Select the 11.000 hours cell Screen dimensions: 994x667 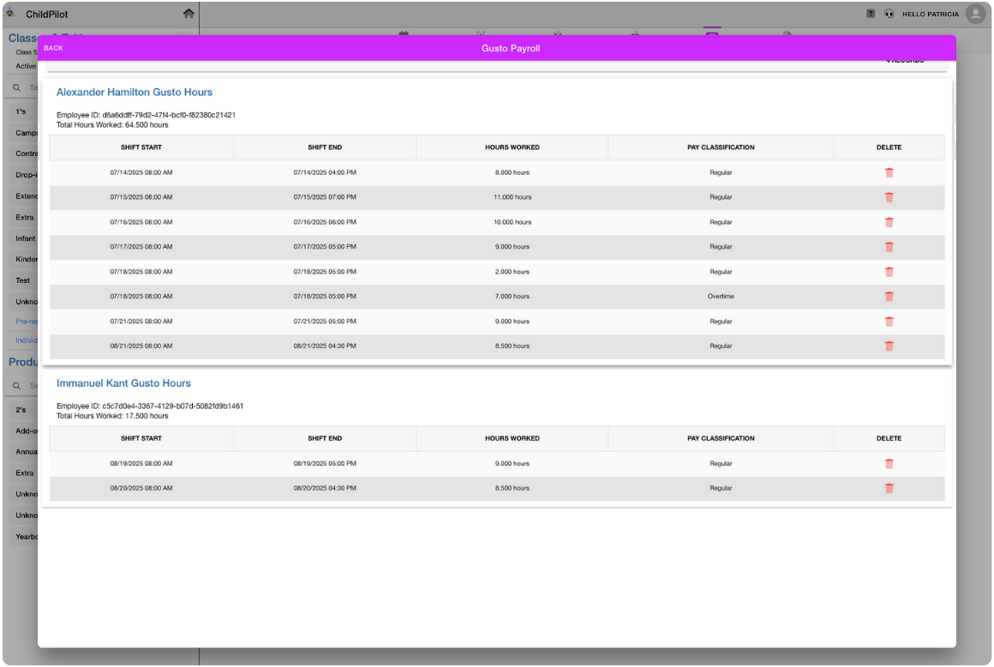click(512, 197)
